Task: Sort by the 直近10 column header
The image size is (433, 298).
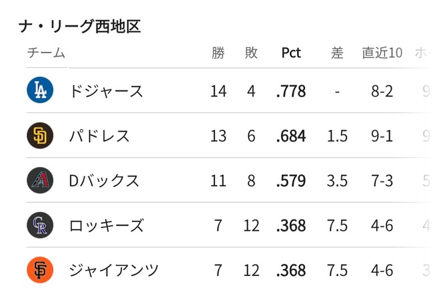Action: tap(382, 53)
